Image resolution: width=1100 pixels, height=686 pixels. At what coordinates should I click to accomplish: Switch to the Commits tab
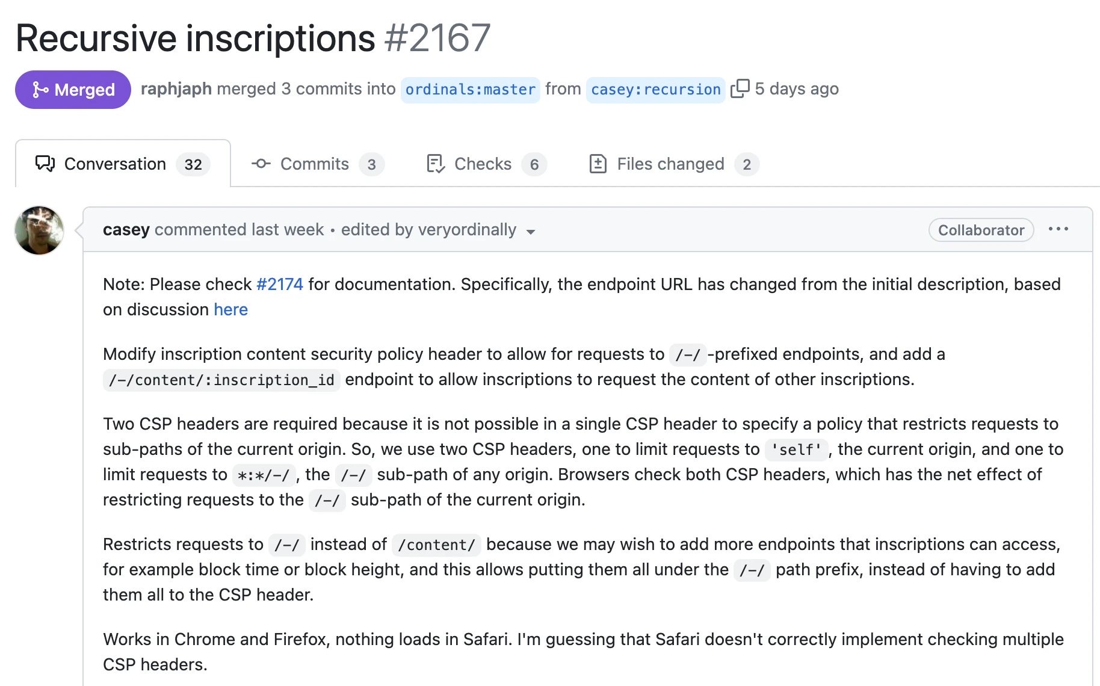pos(315,164)
